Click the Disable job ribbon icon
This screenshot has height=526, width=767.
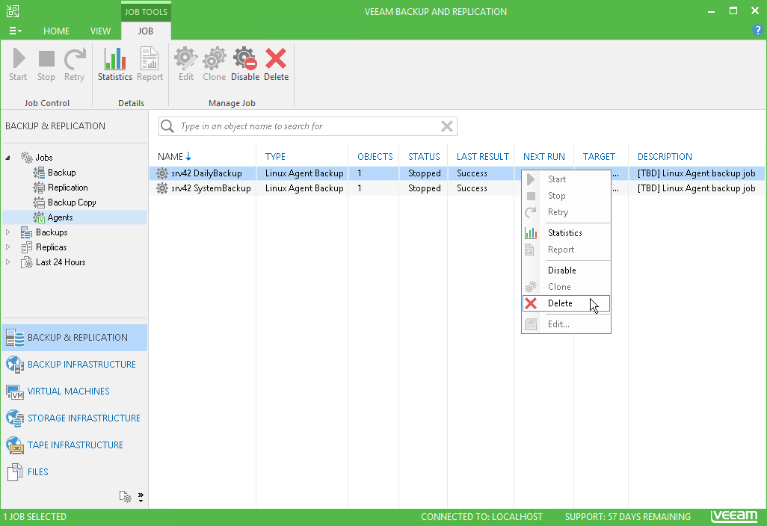(245, 64)
